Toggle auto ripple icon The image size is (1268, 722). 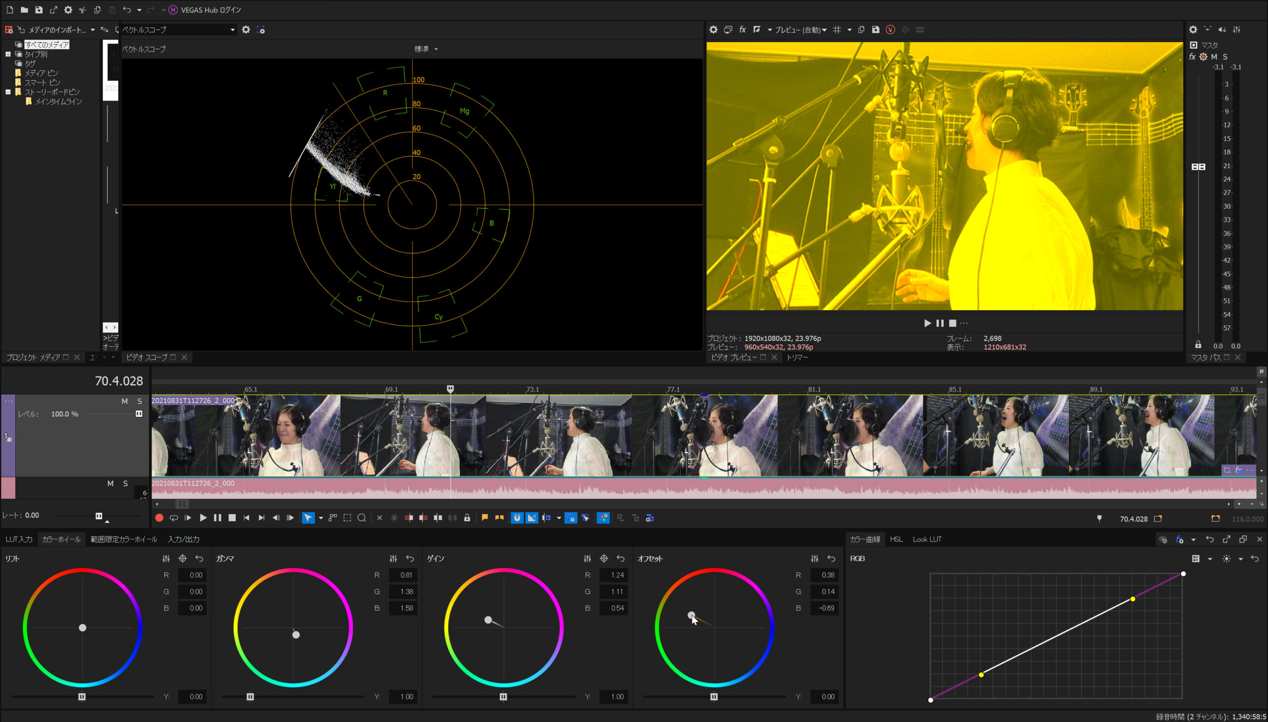546,518
